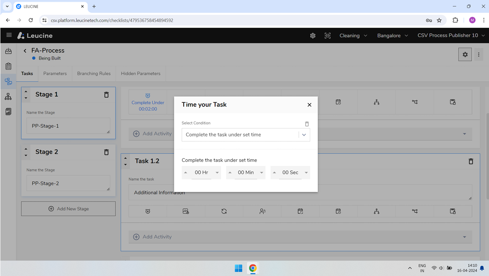Viewport: 489px width, 276px height.
Task: Click the calendar clock icon in Task 1.2
Action: pyautogui.click(x=338, y=211)
